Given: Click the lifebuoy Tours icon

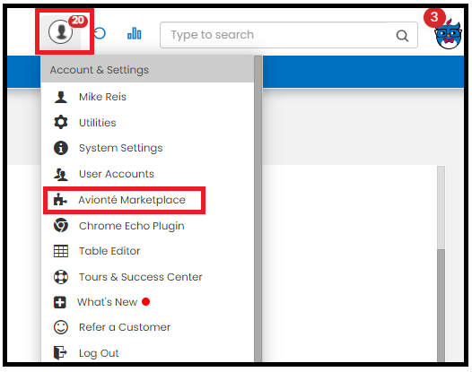Looking at the screenshot, I should pyautogui.click(x=61, y=277).
